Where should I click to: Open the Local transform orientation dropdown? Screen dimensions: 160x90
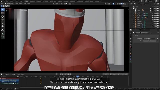pyautogui.click(x=56, y=4)
